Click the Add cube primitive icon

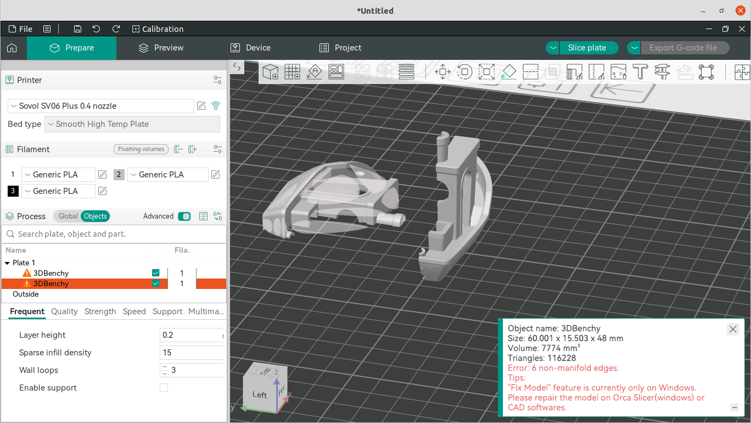coord(270,72)
